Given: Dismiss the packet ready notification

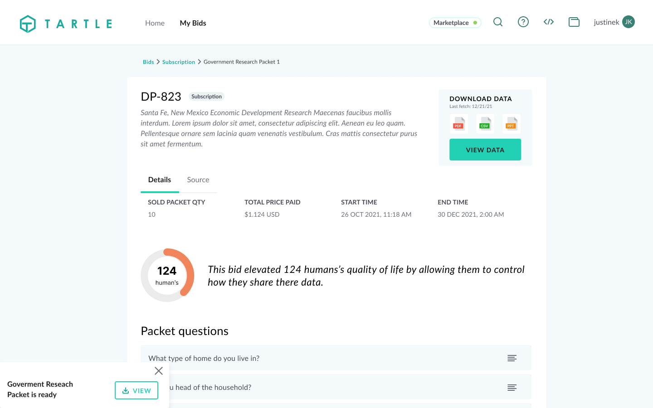Looking at the screenshot, I should [159, 371].
